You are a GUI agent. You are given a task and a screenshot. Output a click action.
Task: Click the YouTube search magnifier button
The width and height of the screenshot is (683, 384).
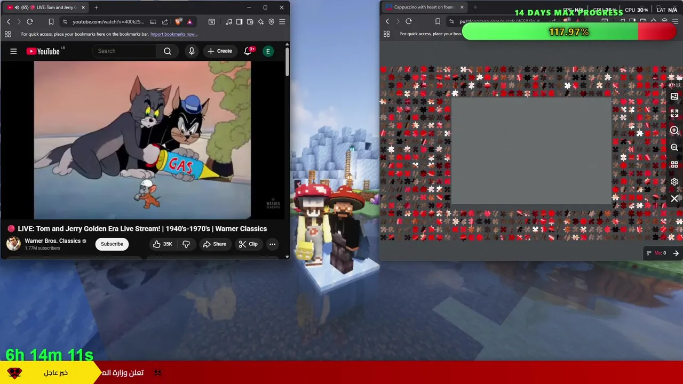(168, 51)
